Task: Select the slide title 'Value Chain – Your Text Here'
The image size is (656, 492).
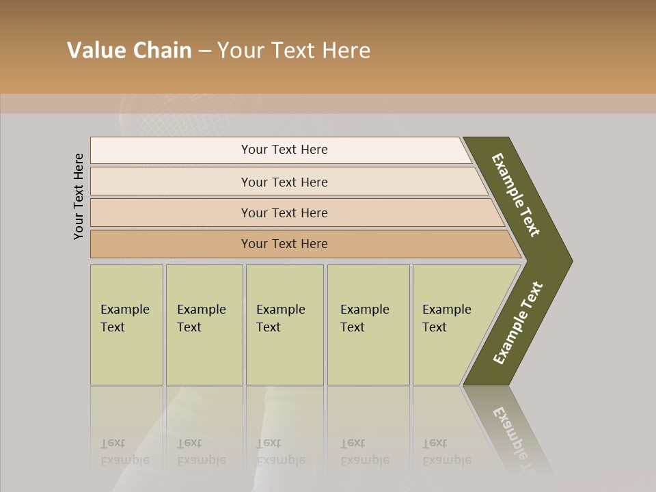Action: [219, 50]
